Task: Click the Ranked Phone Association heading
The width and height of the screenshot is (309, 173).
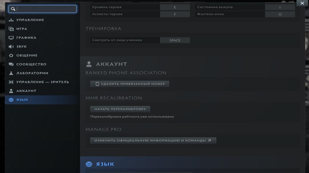Action: pyautogui.click(x=126, y=73)
